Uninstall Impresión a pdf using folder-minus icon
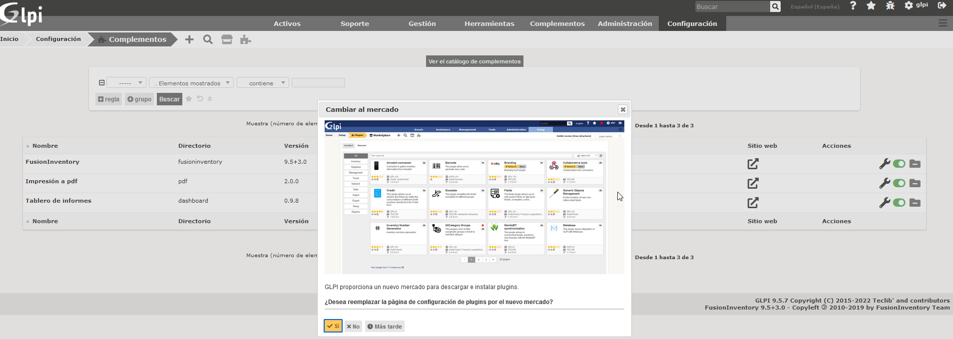 click(x=915, y=183)
